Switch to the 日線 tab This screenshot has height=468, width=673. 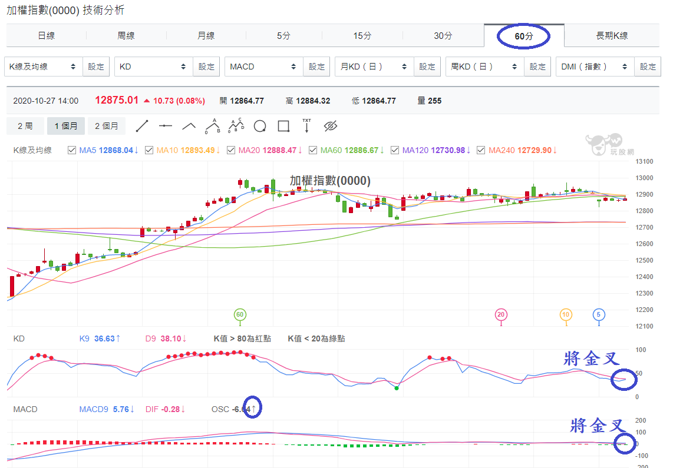click(47, 35)
